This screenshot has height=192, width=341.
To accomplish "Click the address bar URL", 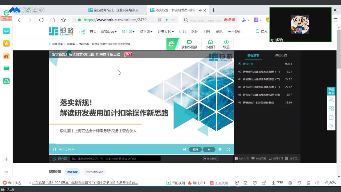I will point(115,20).
